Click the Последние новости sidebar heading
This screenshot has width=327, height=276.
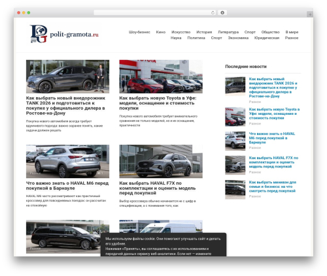pos(246,67)
